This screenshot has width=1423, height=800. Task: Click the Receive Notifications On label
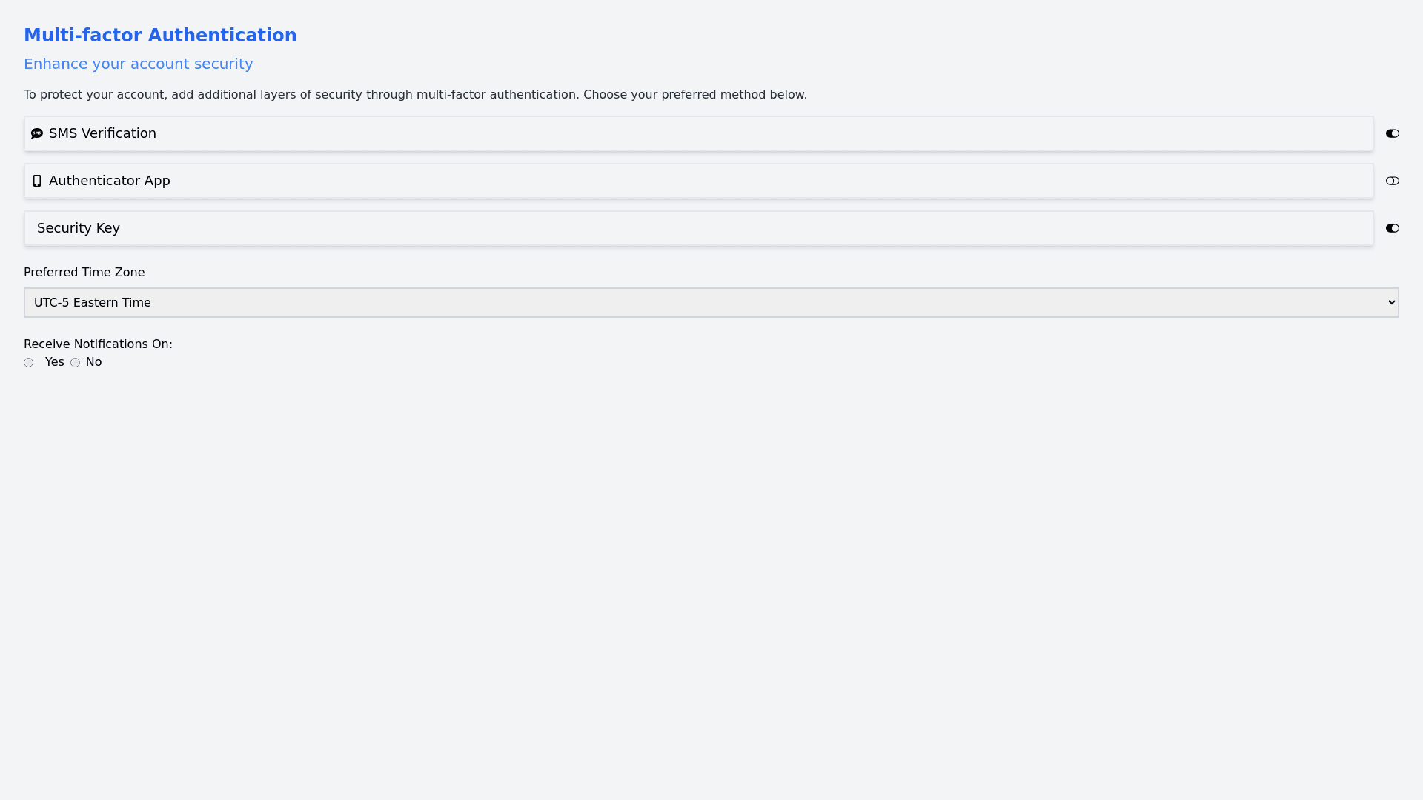(x=98, y=344)
